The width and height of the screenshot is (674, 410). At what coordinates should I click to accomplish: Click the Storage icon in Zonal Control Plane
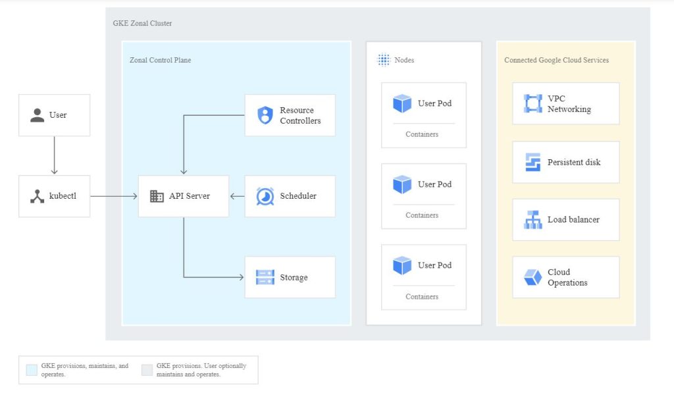pos(266,277)
